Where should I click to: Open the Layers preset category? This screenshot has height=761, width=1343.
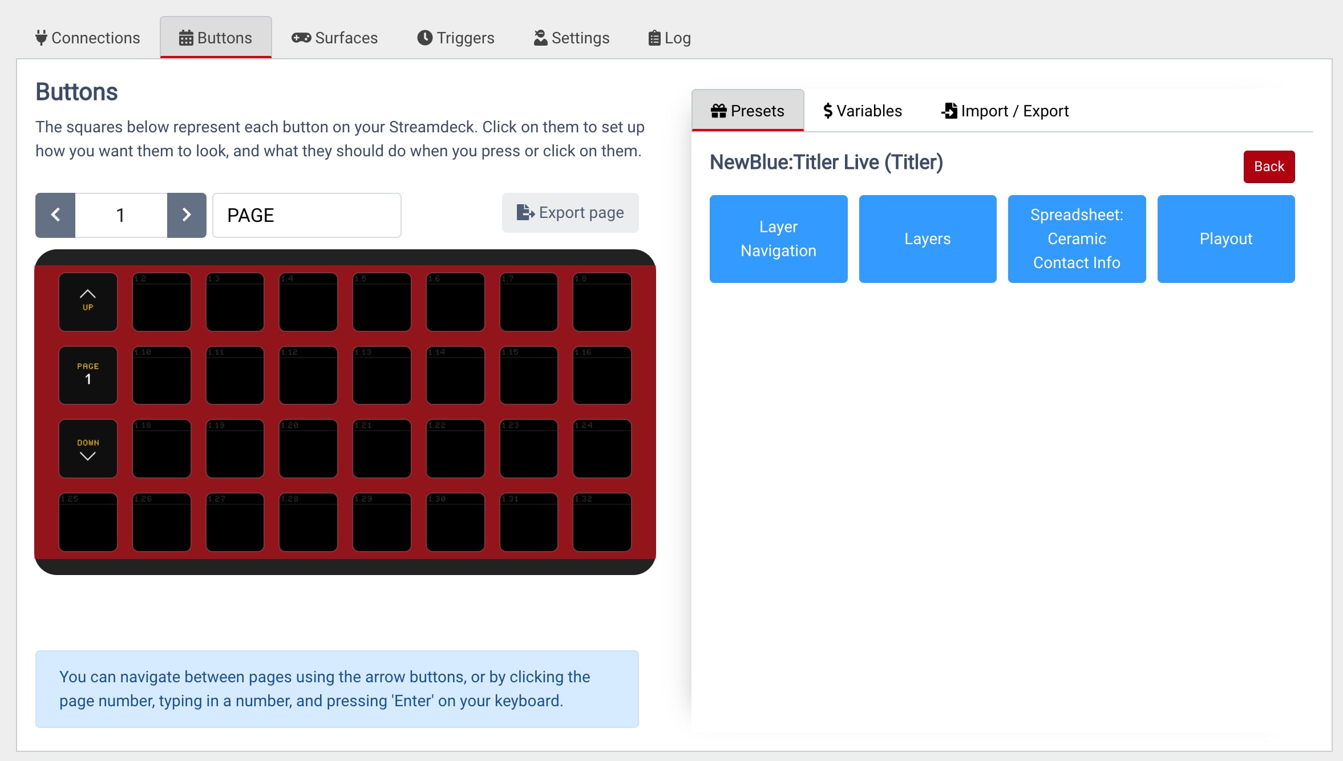[928, 239]
